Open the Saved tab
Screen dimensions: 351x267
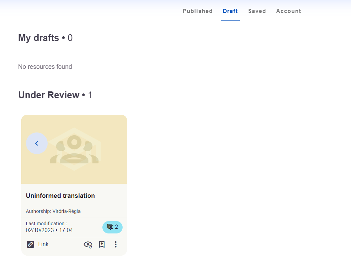coord(257,11)
